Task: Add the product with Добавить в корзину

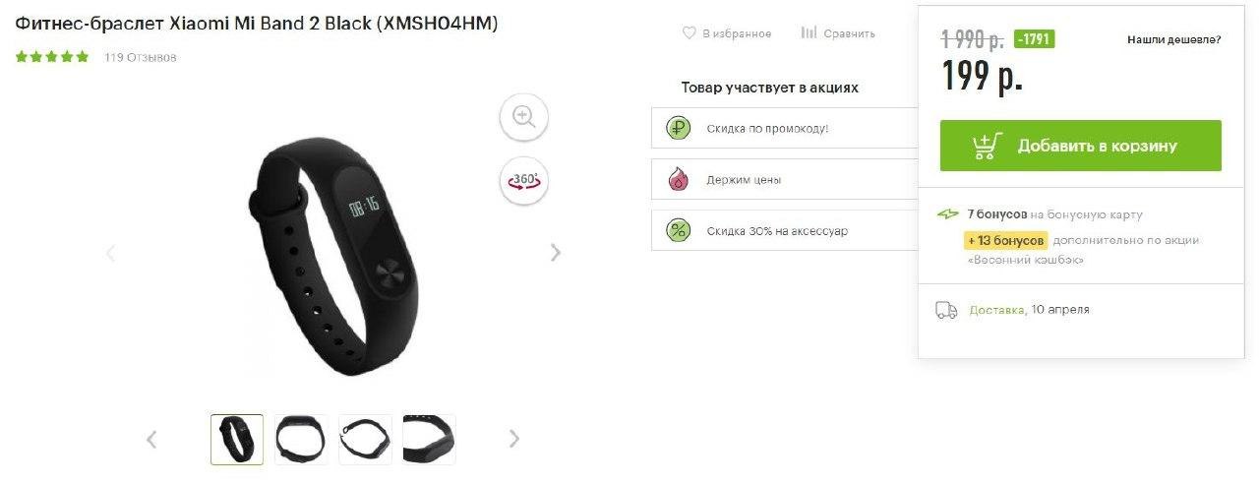Action: (1081, 146)
